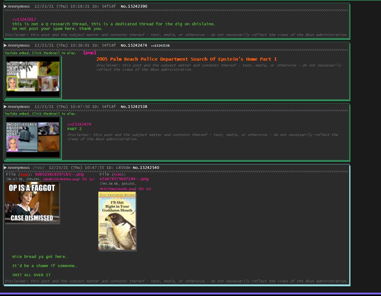Screen dimensions: 381x296
Task: Open original filename 097e750ee2da3d1.png
Action: pos(118,189)
